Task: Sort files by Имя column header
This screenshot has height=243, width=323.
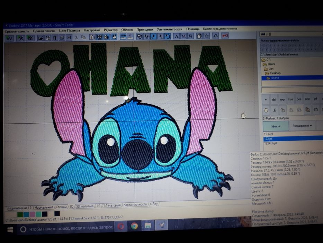Action: (276, 126)
